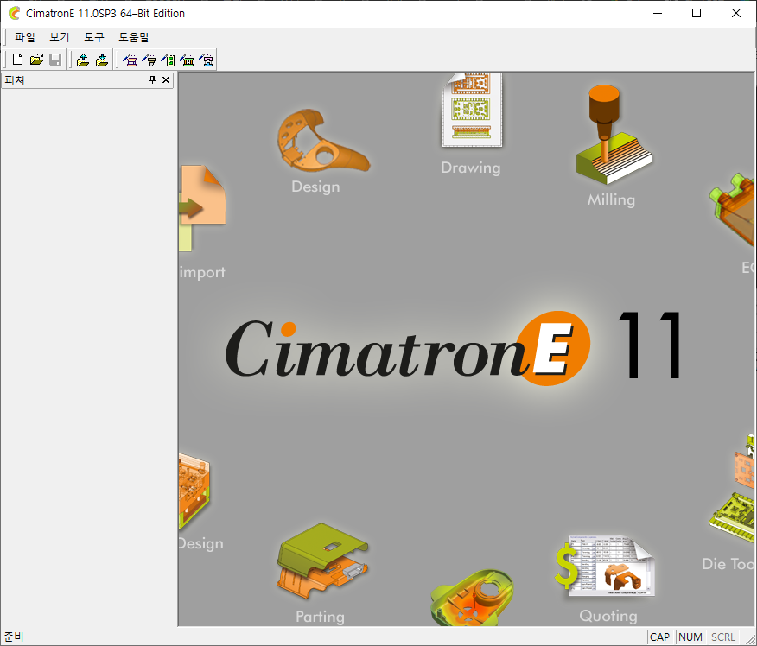757x646 pixels.
Task: Click the 피쳐 panel title
Action: click(15, 80)
